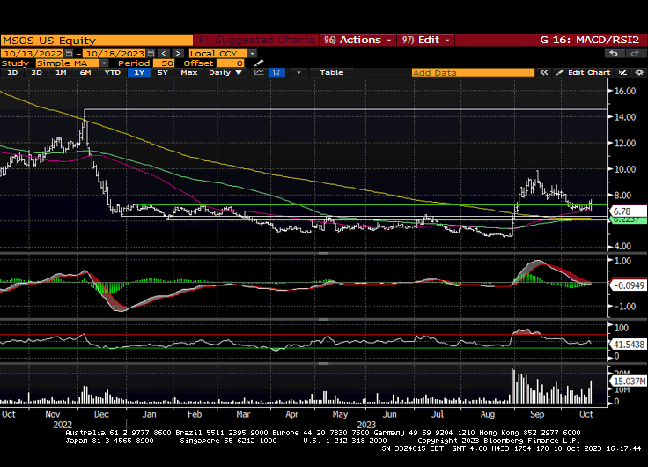648x467 pixels.
Task: Click the 41.5438 RSI value label
Action: [629, 345]
